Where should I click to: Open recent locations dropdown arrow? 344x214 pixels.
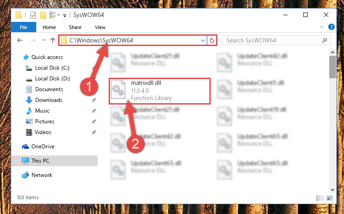tap(44, 40)
